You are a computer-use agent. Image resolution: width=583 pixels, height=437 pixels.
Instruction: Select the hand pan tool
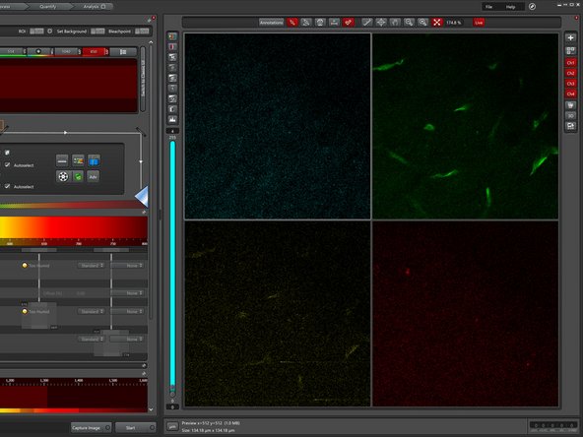click(x=395, y=23)
